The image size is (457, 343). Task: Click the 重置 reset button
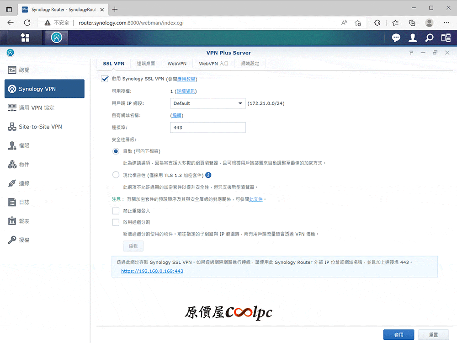pyautogui.click(x=433, y=335)
